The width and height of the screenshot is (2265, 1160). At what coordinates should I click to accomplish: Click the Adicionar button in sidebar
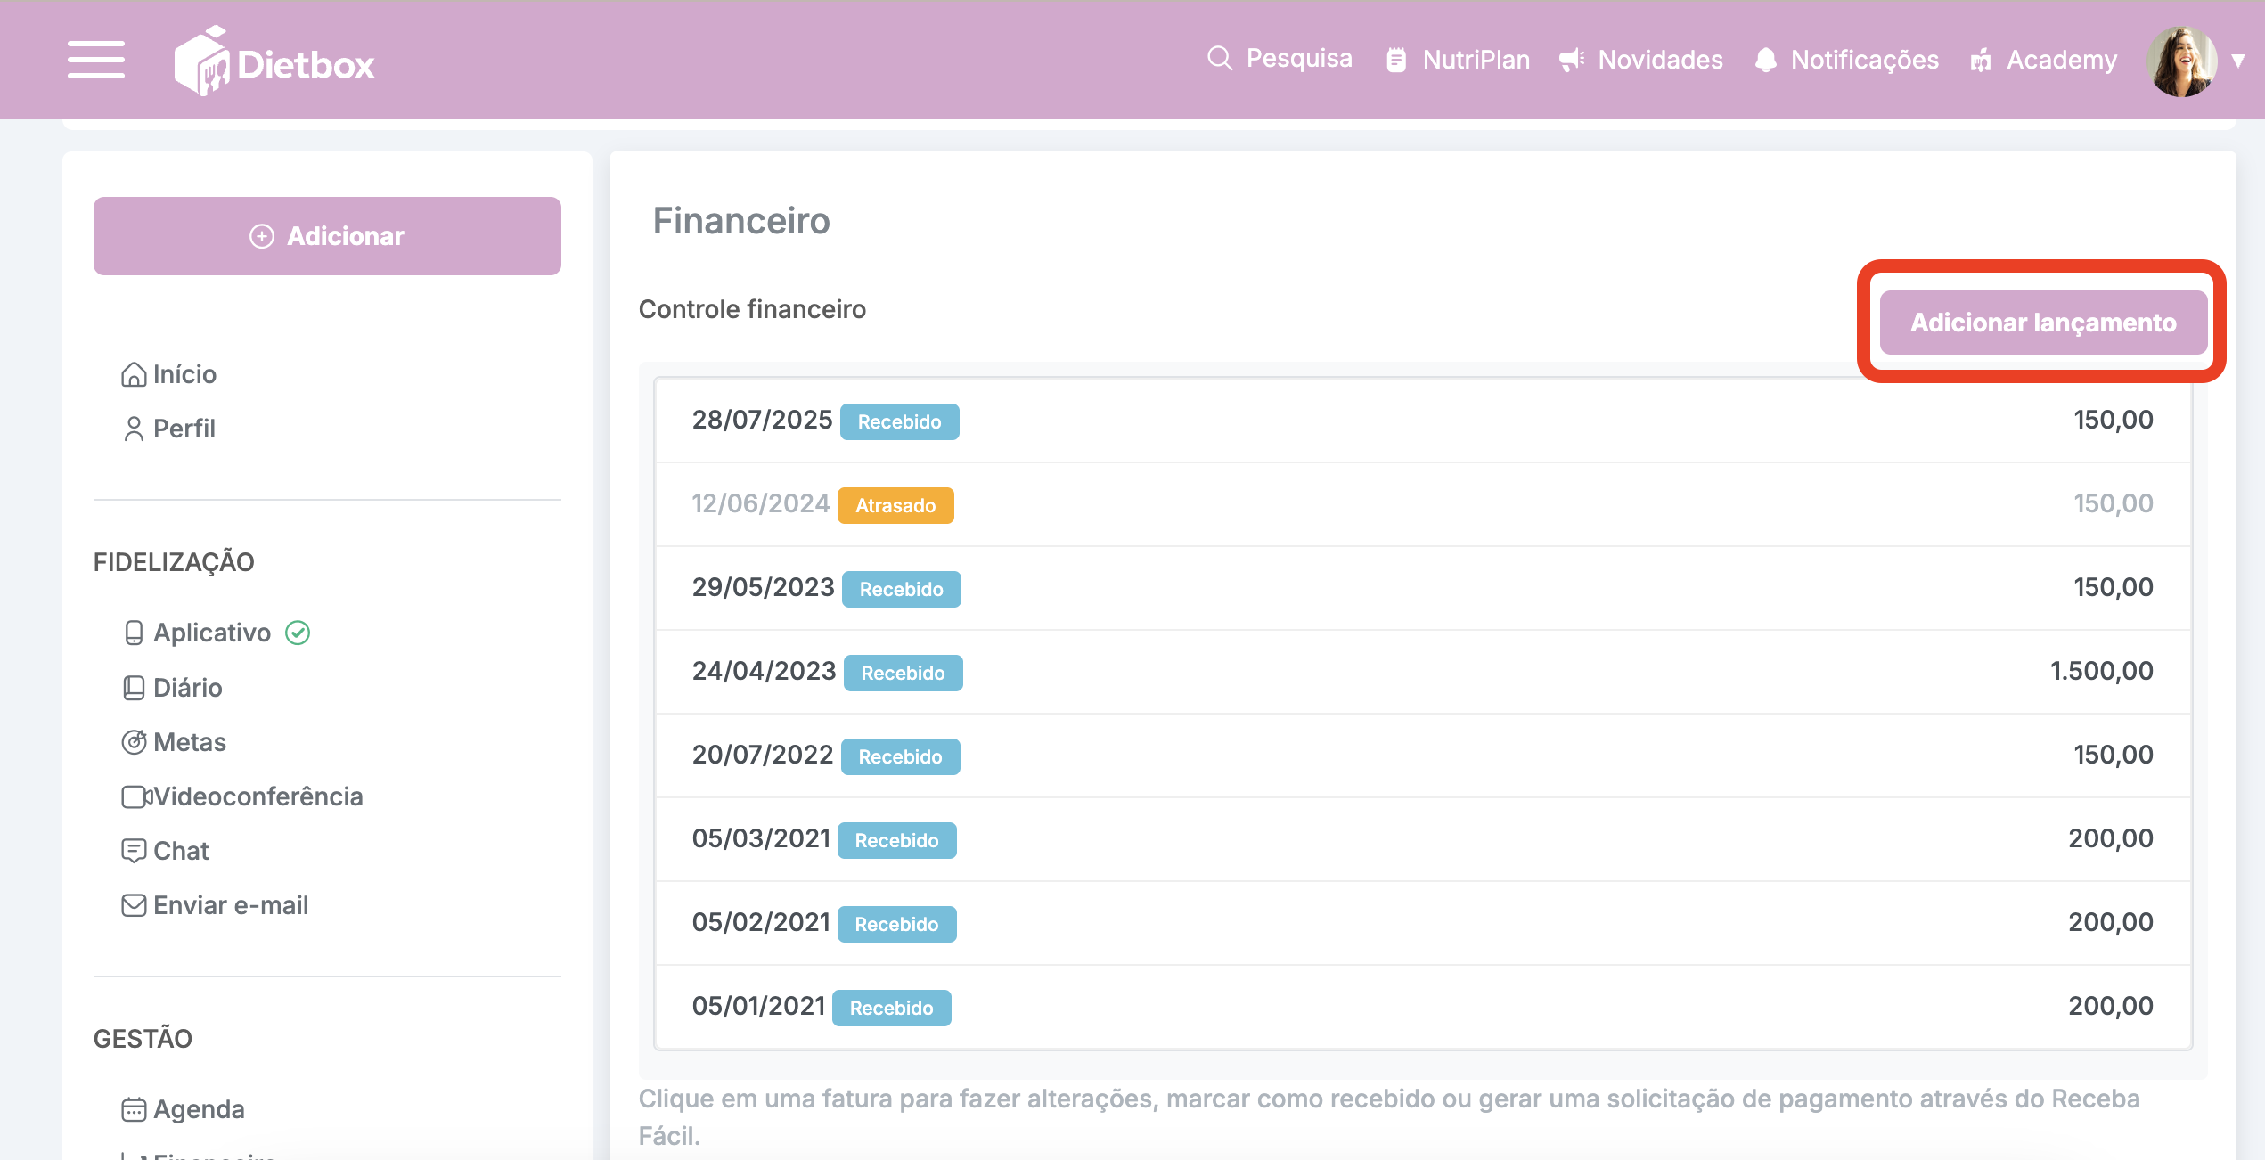point(327,236)
